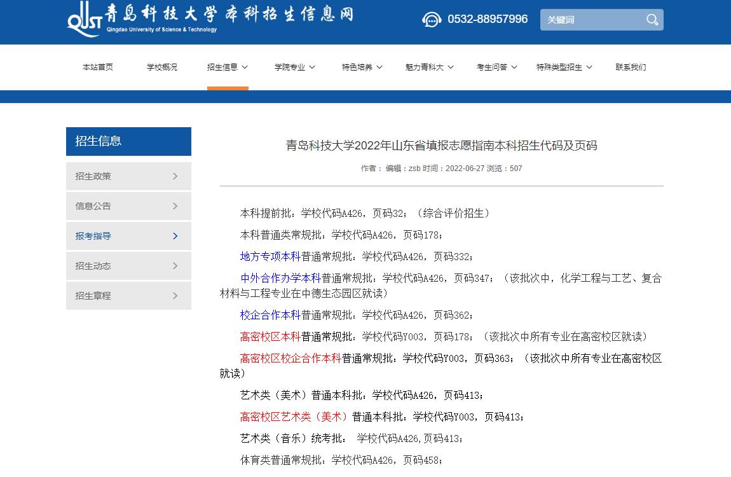Expand the chevron beside 考生问答

tap(514, 67)
